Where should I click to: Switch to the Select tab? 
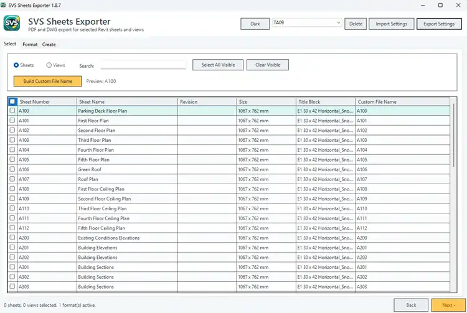(x=10, y=44)
